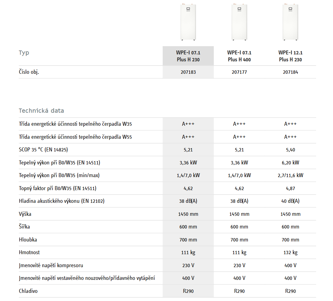
Task: Click the 5,40 SCOP value
Action: point(290,150)
